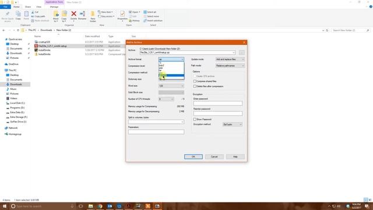
Task: Open the Path mode dropdown
Action: coord(230,66)
